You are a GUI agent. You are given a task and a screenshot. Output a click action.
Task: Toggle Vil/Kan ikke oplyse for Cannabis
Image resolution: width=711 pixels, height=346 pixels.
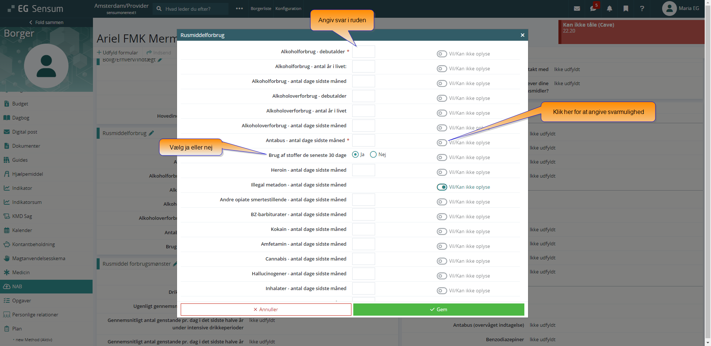click(442, 261)
